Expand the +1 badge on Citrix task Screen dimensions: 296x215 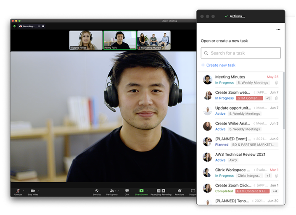coord(268,176)
